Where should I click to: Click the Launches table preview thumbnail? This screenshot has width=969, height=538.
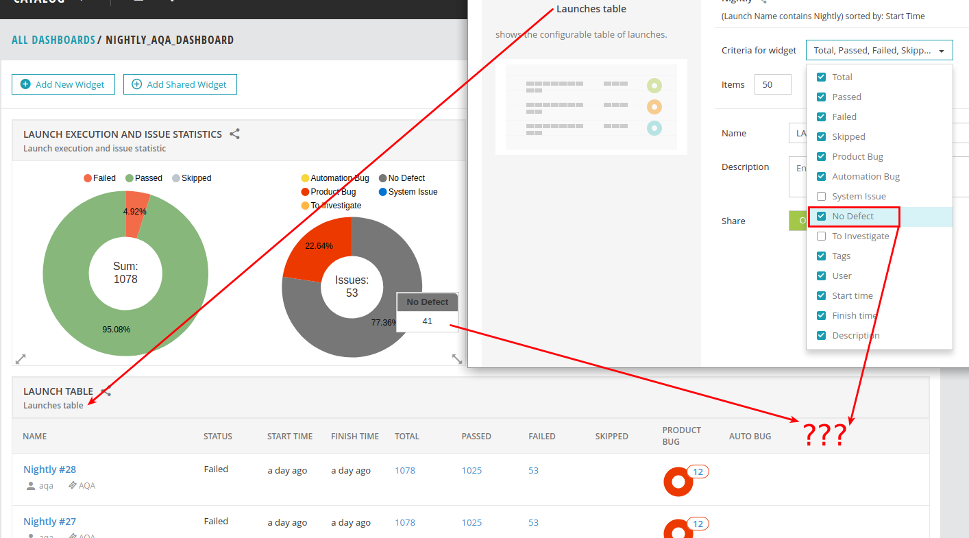tap(591, 106)
